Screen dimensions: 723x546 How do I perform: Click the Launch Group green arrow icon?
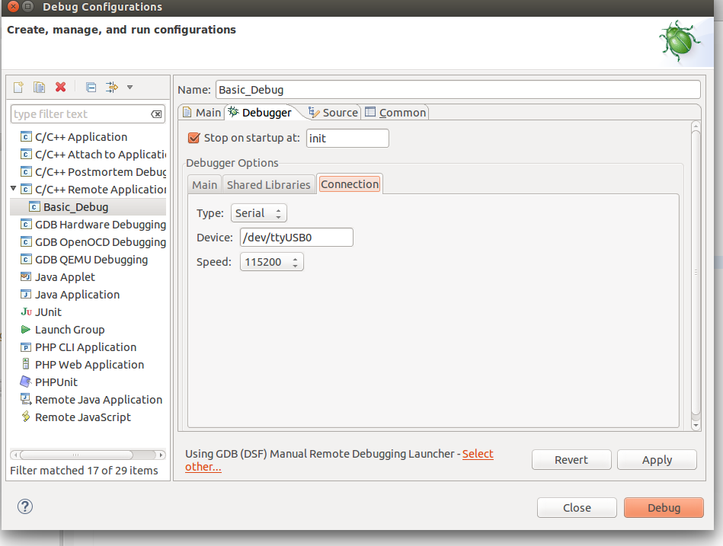coord(26,330)
